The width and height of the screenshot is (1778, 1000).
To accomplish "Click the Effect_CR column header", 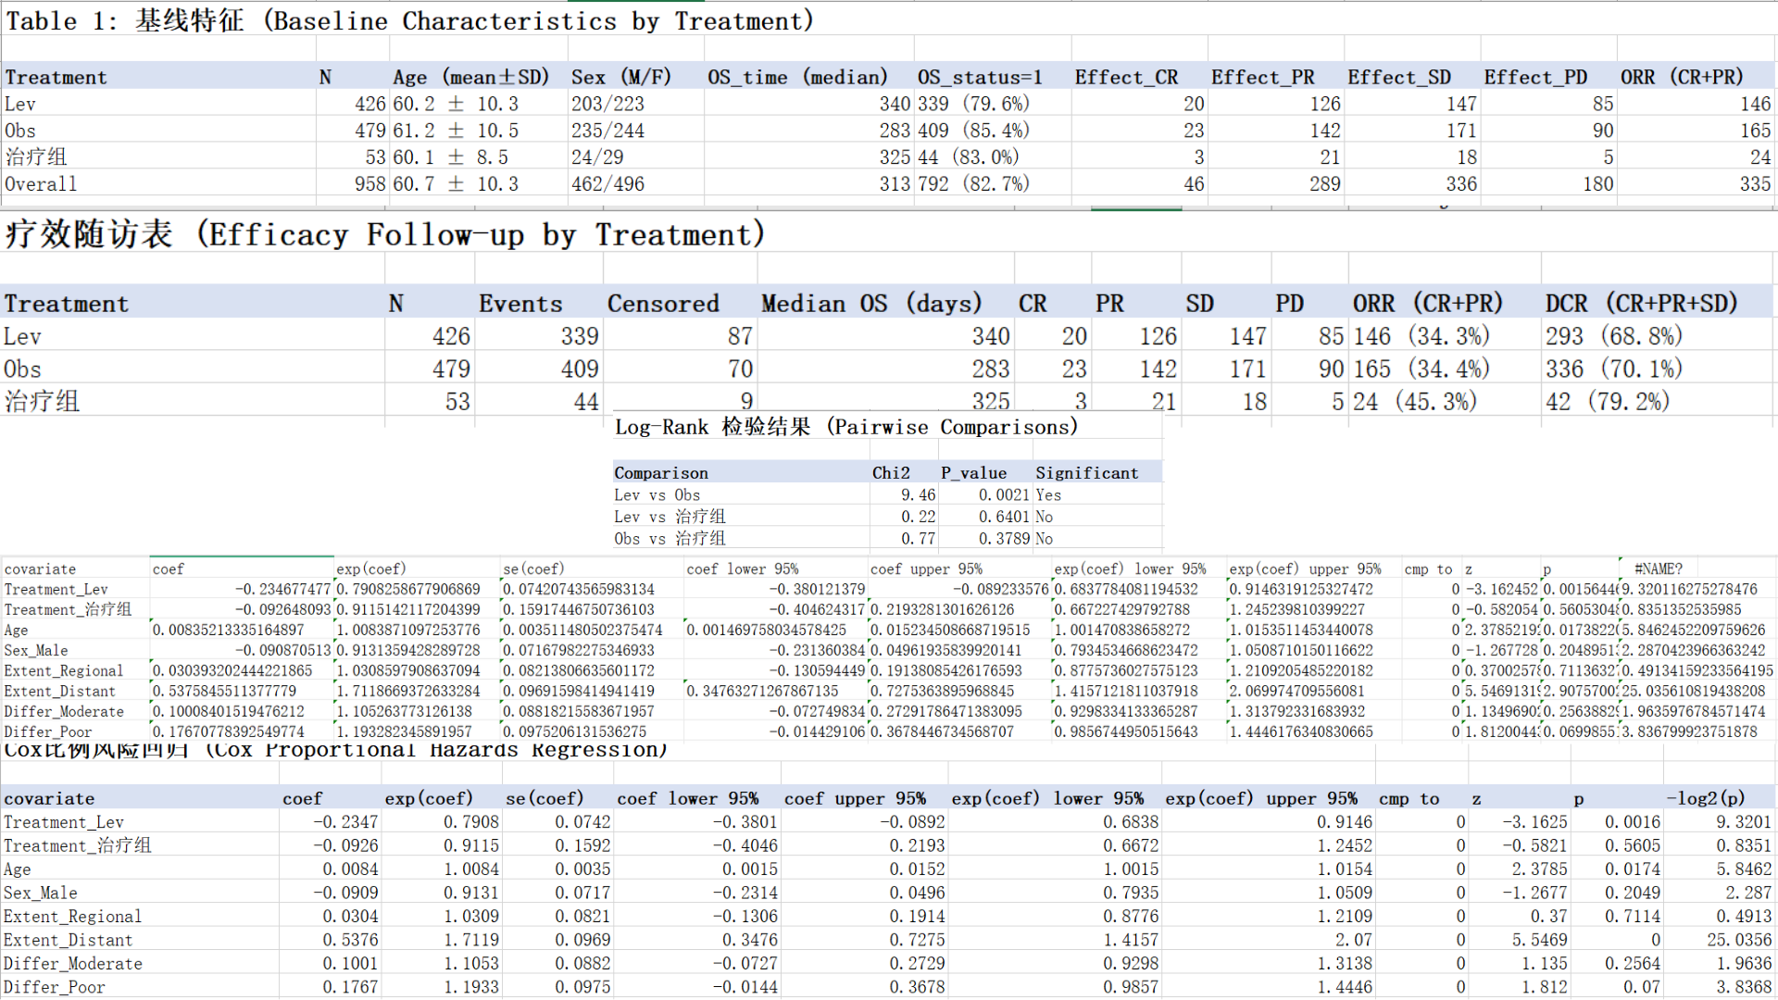I will click(x=1126, y=78).
